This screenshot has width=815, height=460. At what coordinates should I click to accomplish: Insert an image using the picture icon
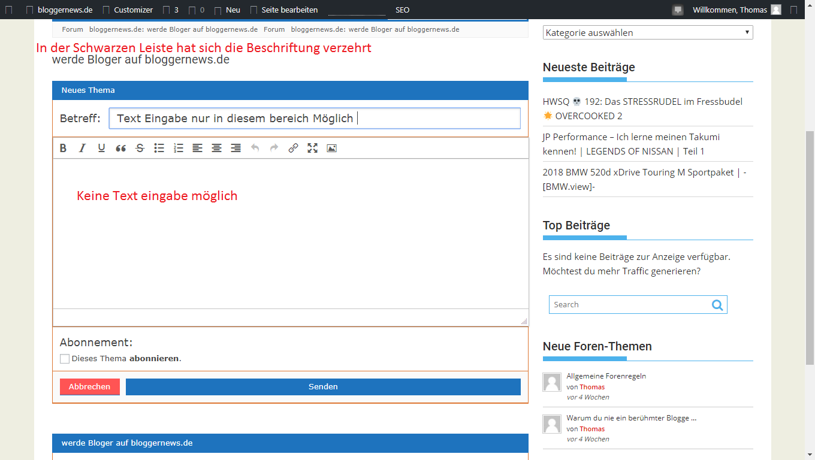coord(331,148)
